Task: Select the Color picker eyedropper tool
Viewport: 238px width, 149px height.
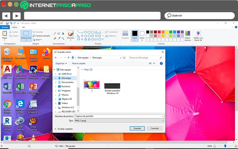Action: tap(59, 38)
